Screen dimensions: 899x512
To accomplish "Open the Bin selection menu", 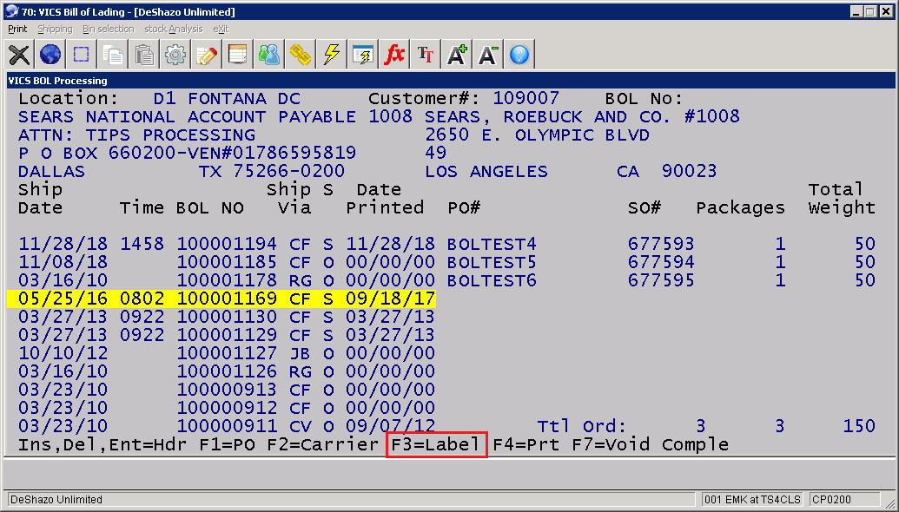I will point(108,29).
